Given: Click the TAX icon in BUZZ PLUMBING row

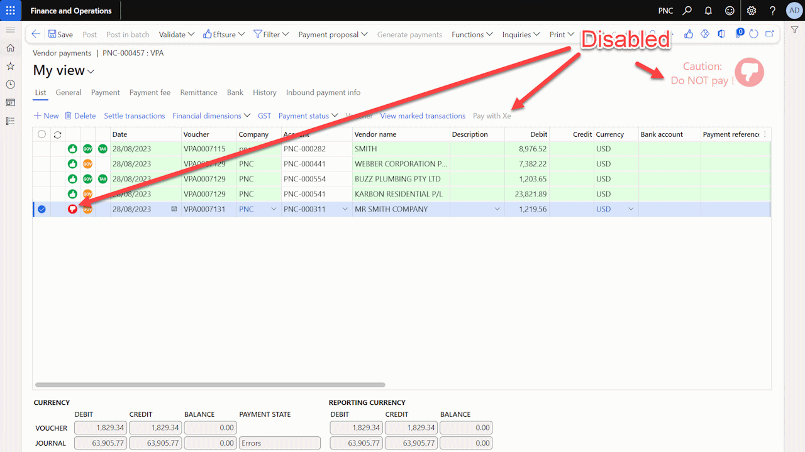Looking at the screenshot, I should pyautogui.click(x=103, y=179).
